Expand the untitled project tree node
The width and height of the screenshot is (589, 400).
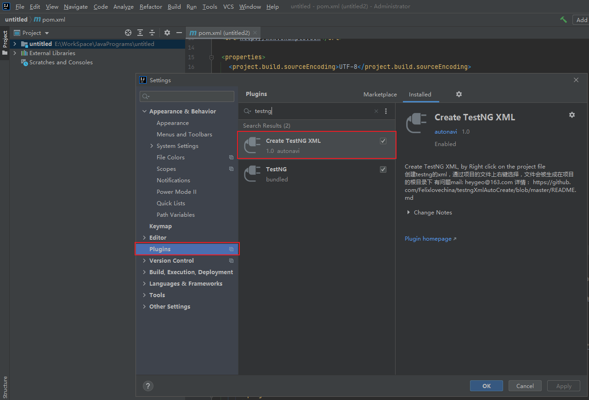coord(15,44)
